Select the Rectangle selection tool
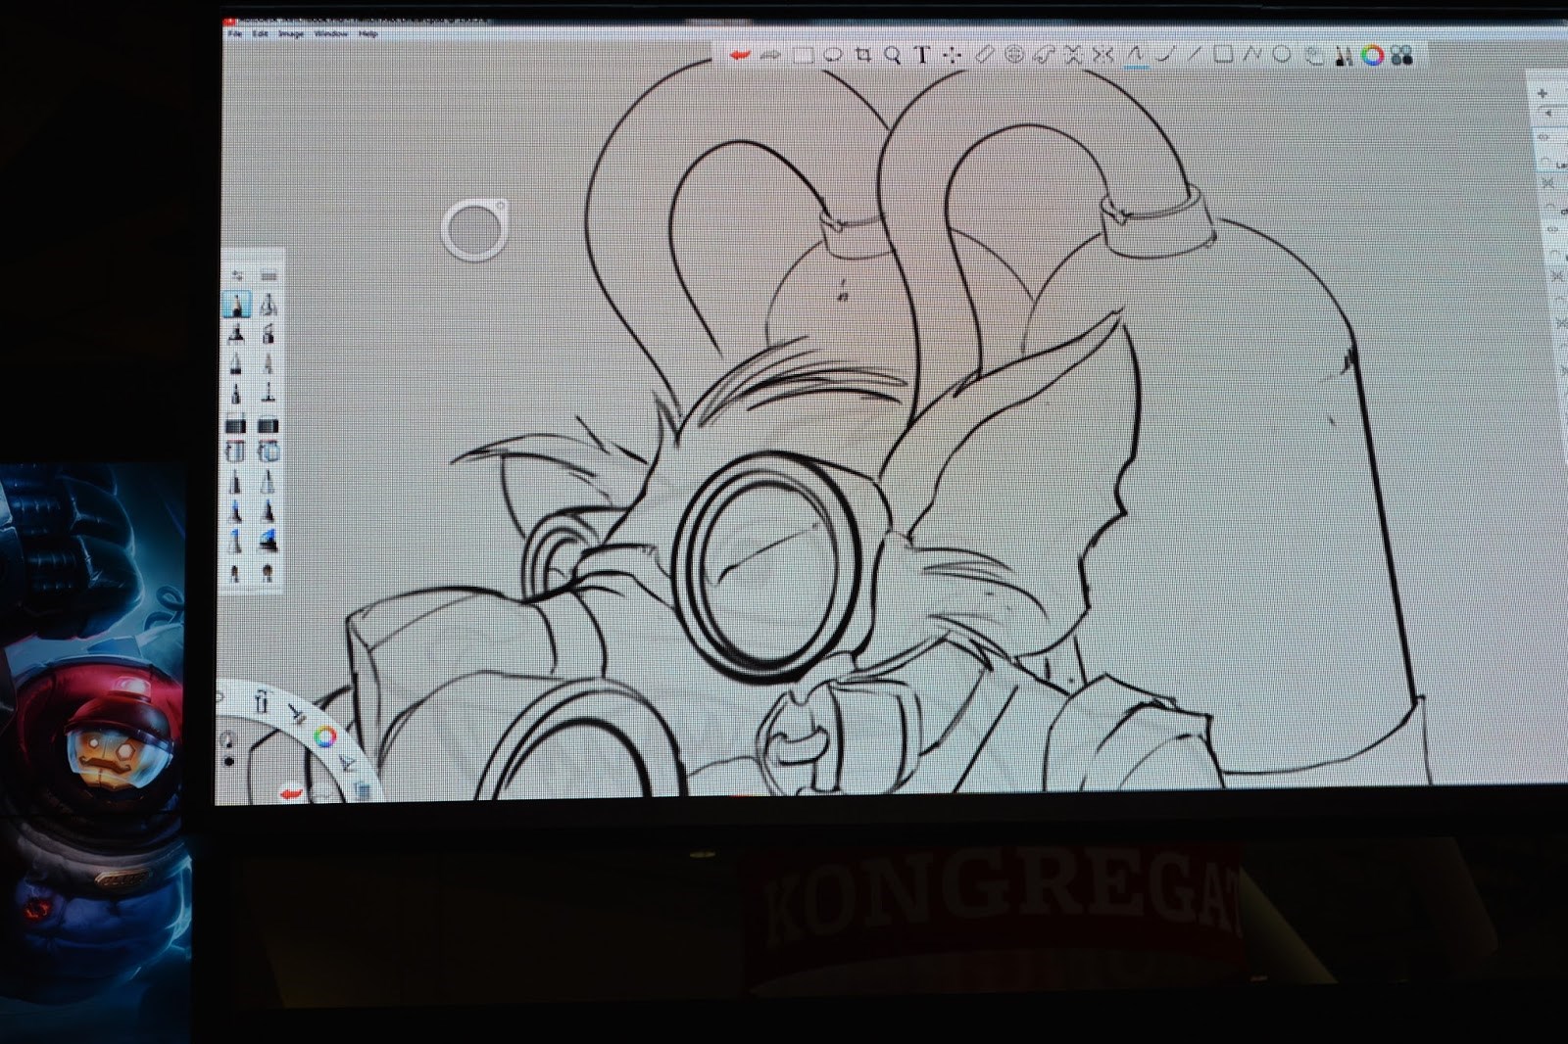The image size is (1568, 1044). pos(803,55)
